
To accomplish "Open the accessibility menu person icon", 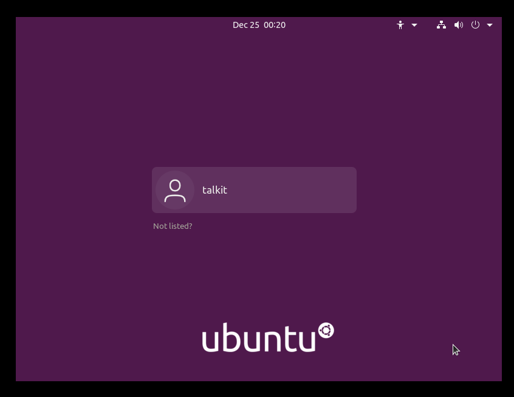I will click(400, 25).
